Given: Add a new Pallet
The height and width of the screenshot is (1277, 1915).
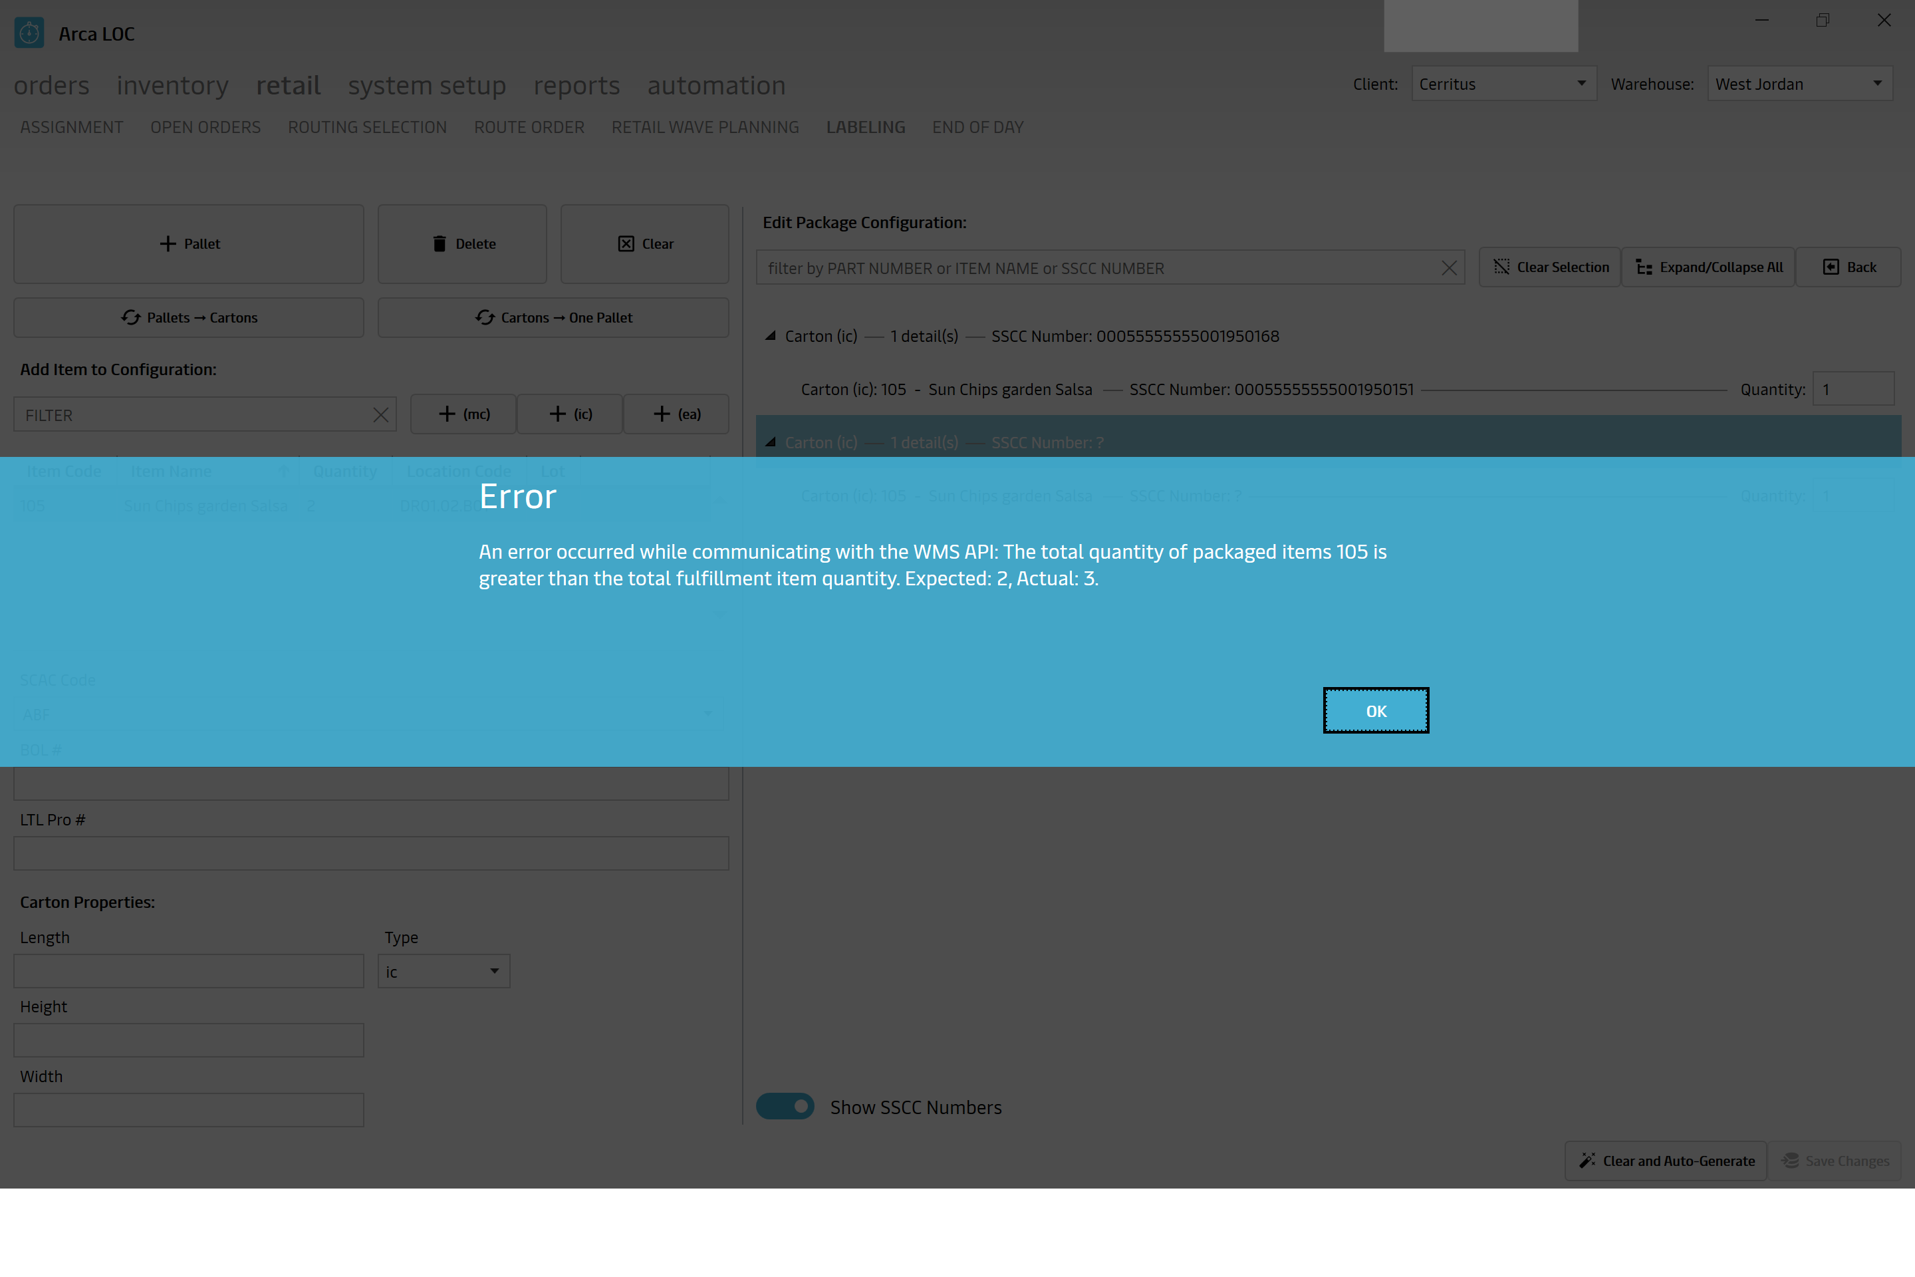Looking at the screenshot, I should (189, 243).
